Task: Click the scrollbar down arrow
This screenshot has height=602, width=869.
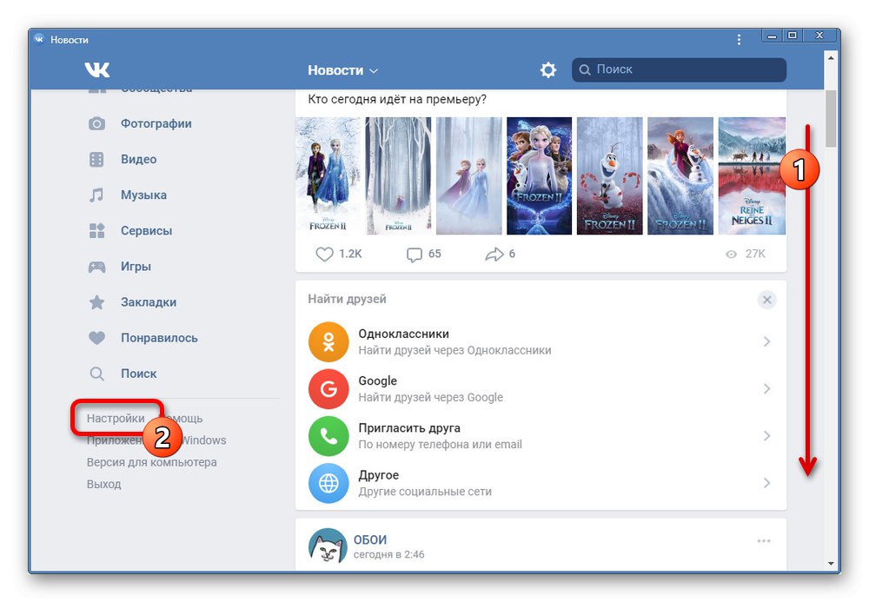Action: 830,564
